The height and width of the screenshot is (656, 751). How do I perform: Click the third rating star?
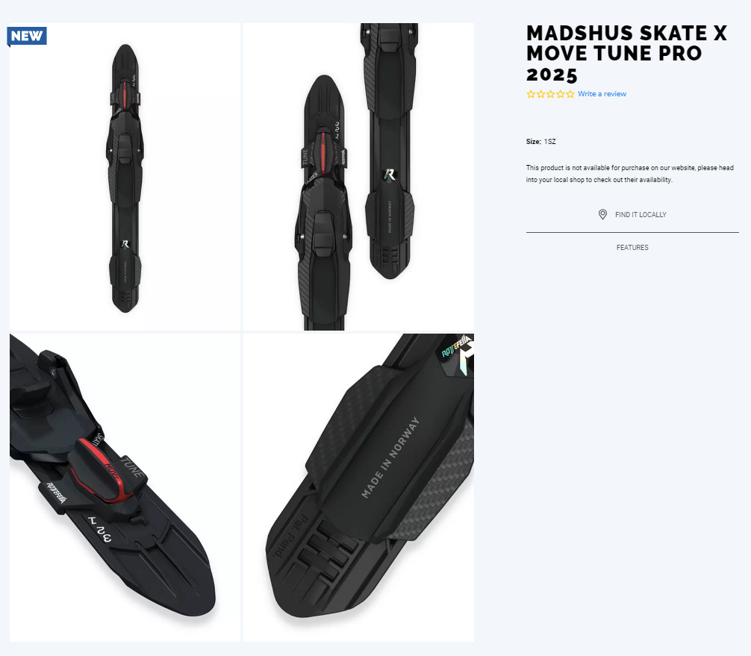[550, 94]
